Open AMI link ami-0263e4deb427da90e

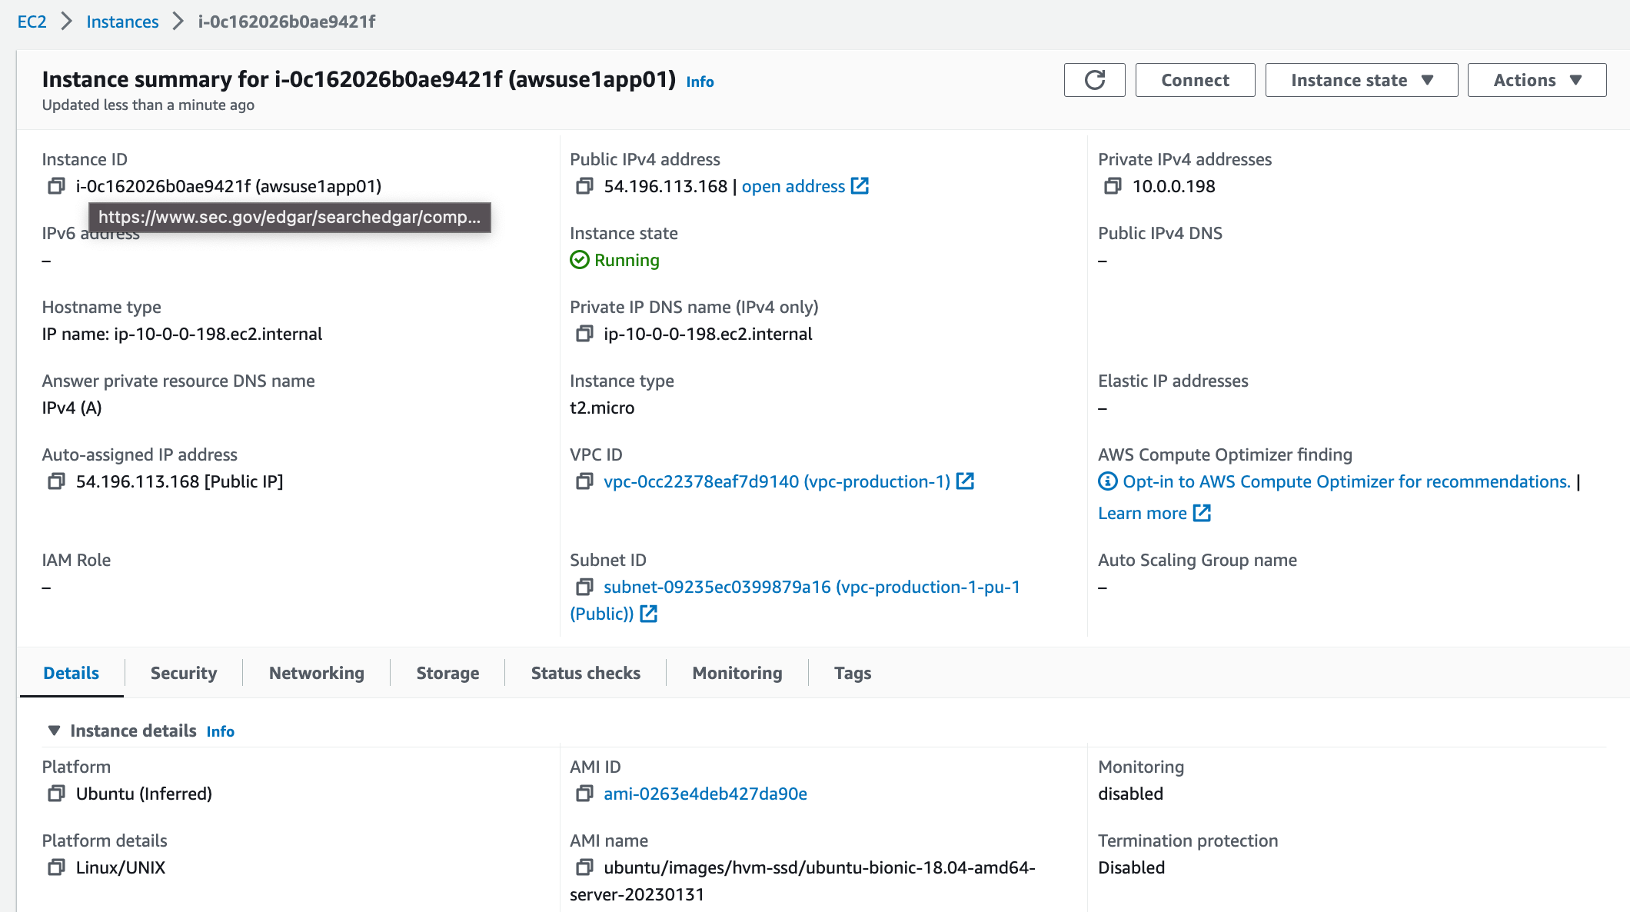pos(705,794)
